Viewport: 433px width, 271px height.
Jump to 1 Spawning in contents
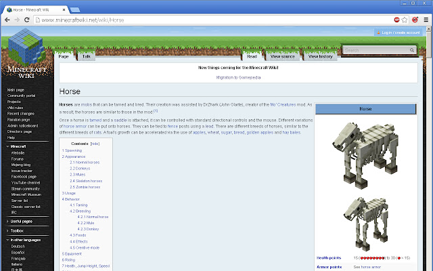tap(72, 150)
